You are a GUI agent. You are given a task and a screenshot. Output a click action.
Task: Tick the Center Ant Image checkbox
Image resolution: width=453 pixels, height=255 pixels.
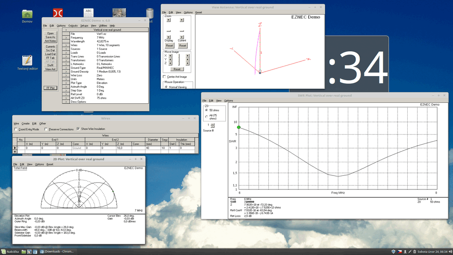(x=165, y=77)
